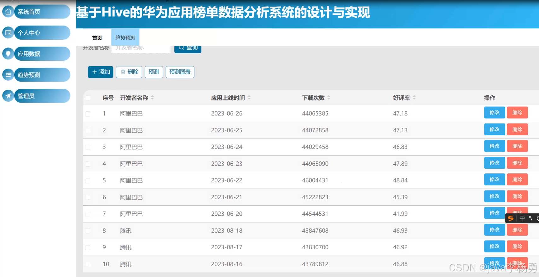The width and height of the screenshot is (539, 277).
Task: Check the checkbox for row 8
Action: click(x=88, y=231)
